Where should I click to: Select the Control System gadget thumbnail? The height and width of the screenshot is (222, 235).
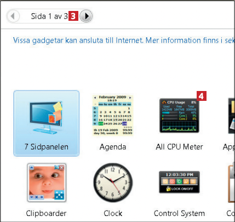click(x=179, y=182)
